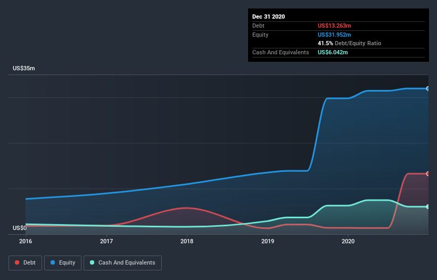
Task: Click Cash And Equivalents label in tooltip
Action: coord(281,52)
